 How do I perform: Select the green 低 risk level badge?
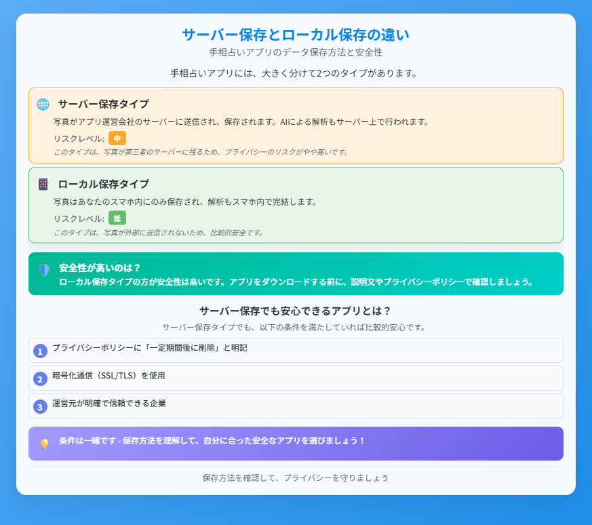pos(116,218)
